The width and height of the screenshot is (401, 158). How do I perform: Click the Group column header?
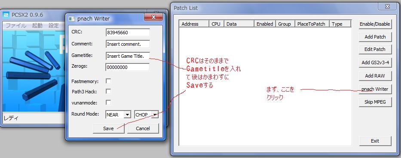tap(285, 24)
